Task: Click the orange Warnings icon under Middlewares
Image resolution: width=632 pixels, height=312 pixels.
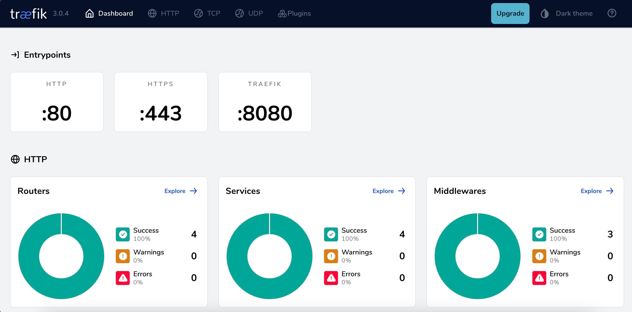Action: [539, 256]
